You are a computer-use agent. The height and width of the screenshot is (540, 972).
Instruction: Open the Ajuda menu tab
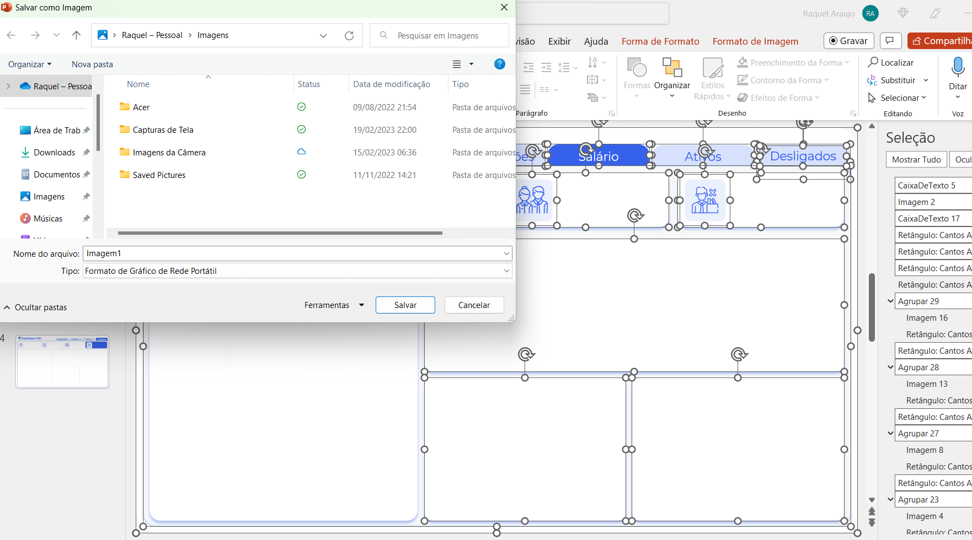596,41
